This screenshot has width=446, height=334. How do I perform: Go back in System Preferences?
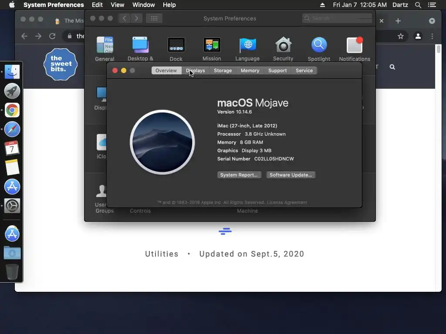click(124, 18)
